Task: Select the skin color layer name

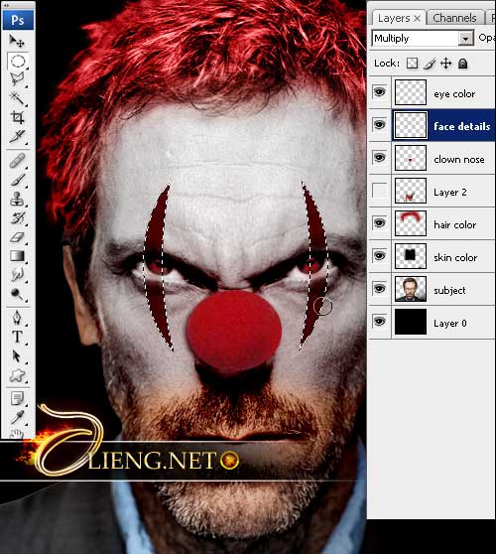Action: coord(455,257)
